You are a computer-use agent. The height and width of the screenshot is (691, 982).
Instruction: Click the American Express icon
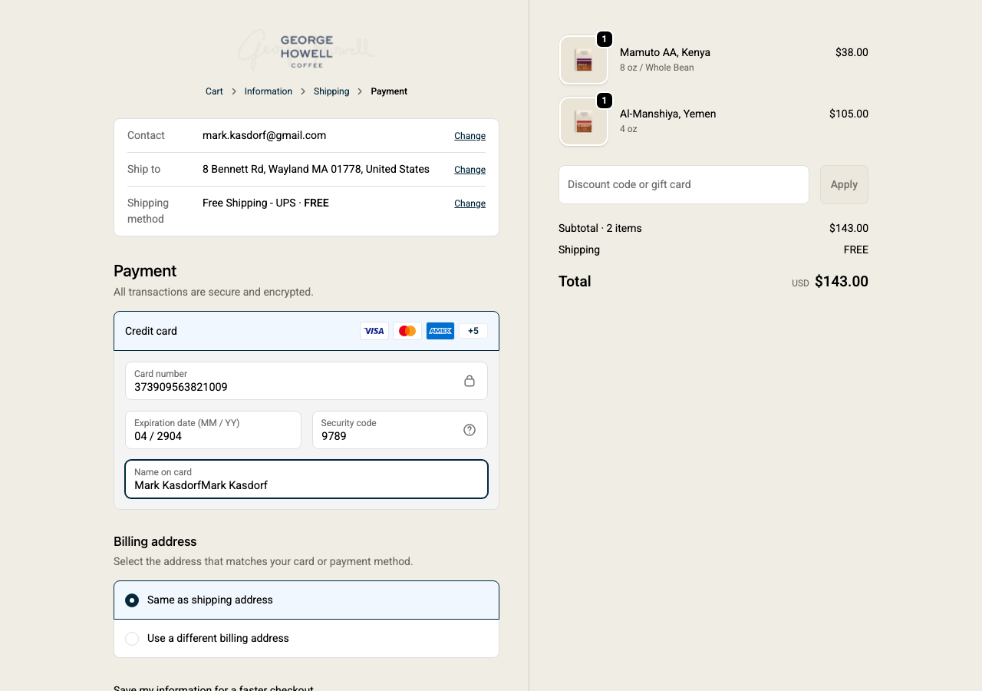click(440, 331)
